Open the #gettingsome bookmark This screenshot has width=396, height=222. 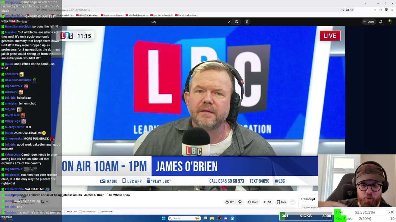pyautogui.click(x=111, y=15)
